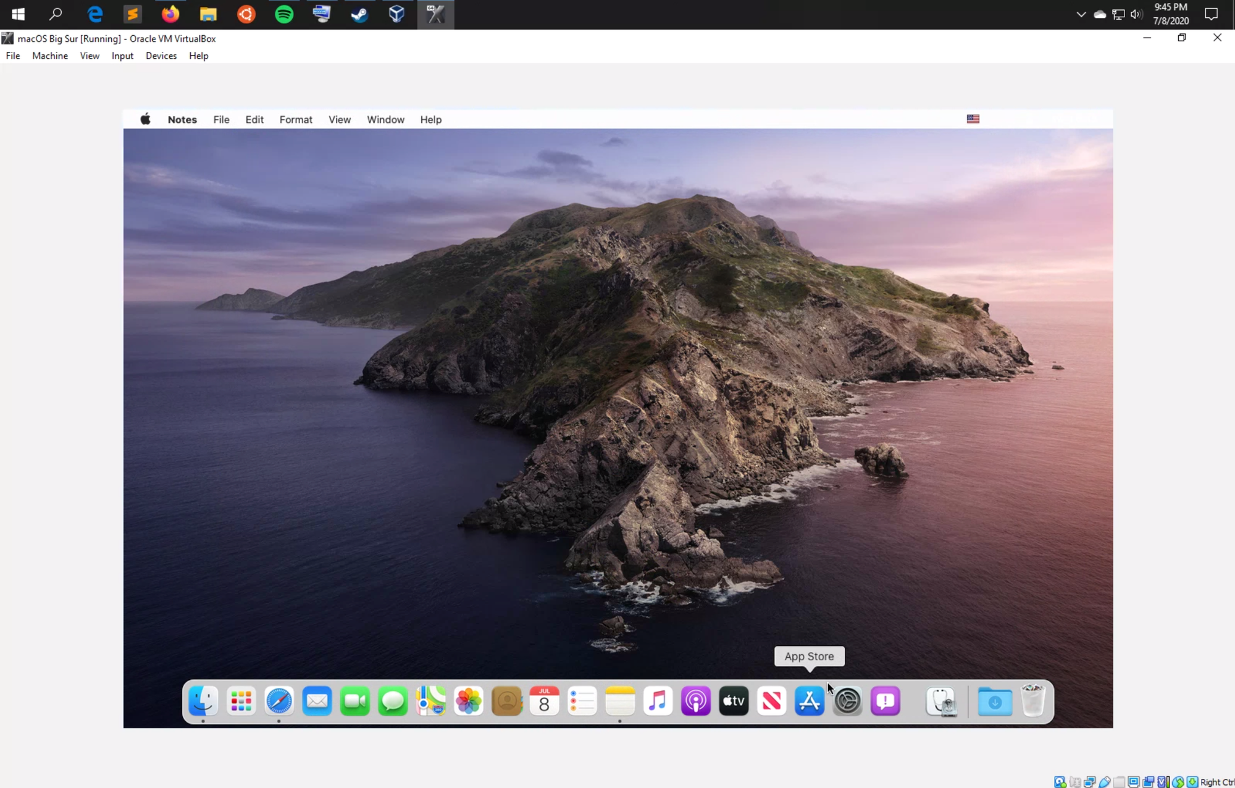Launch FaceTime from the dock
Screen dimensions: 1235x788
pyautogui.click(x=355, y=700)
